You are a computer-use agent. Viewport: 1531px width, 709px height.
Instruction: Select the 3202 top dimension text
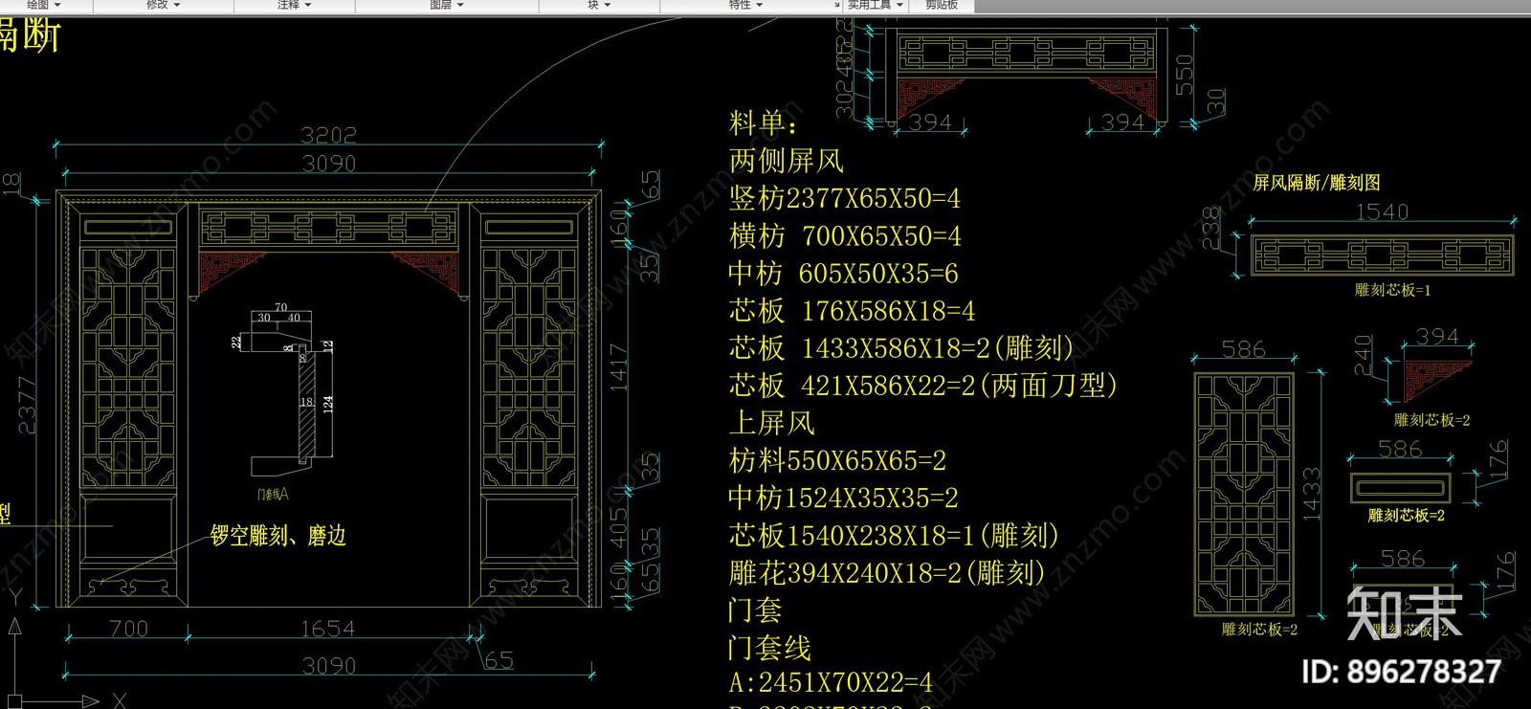pyautogui.click(x=328, y=135)
